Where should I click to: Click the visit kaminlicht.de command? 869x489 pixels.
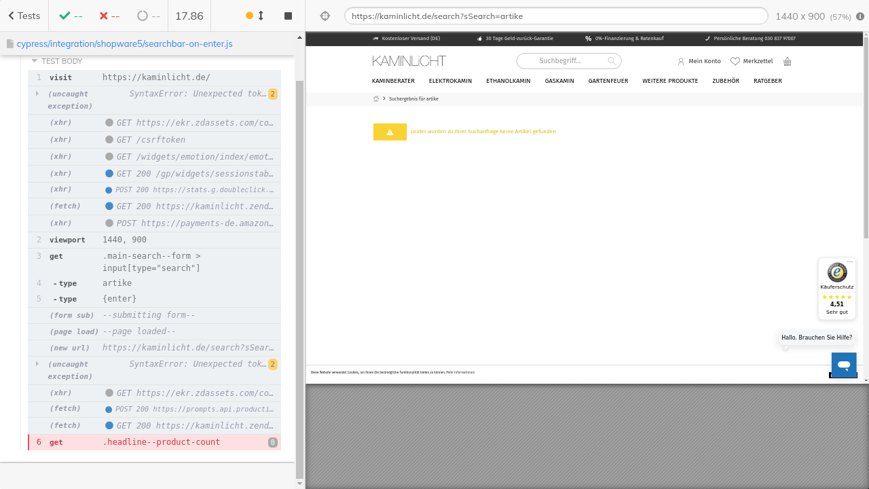pyautogui.click(x=156, y=77)
